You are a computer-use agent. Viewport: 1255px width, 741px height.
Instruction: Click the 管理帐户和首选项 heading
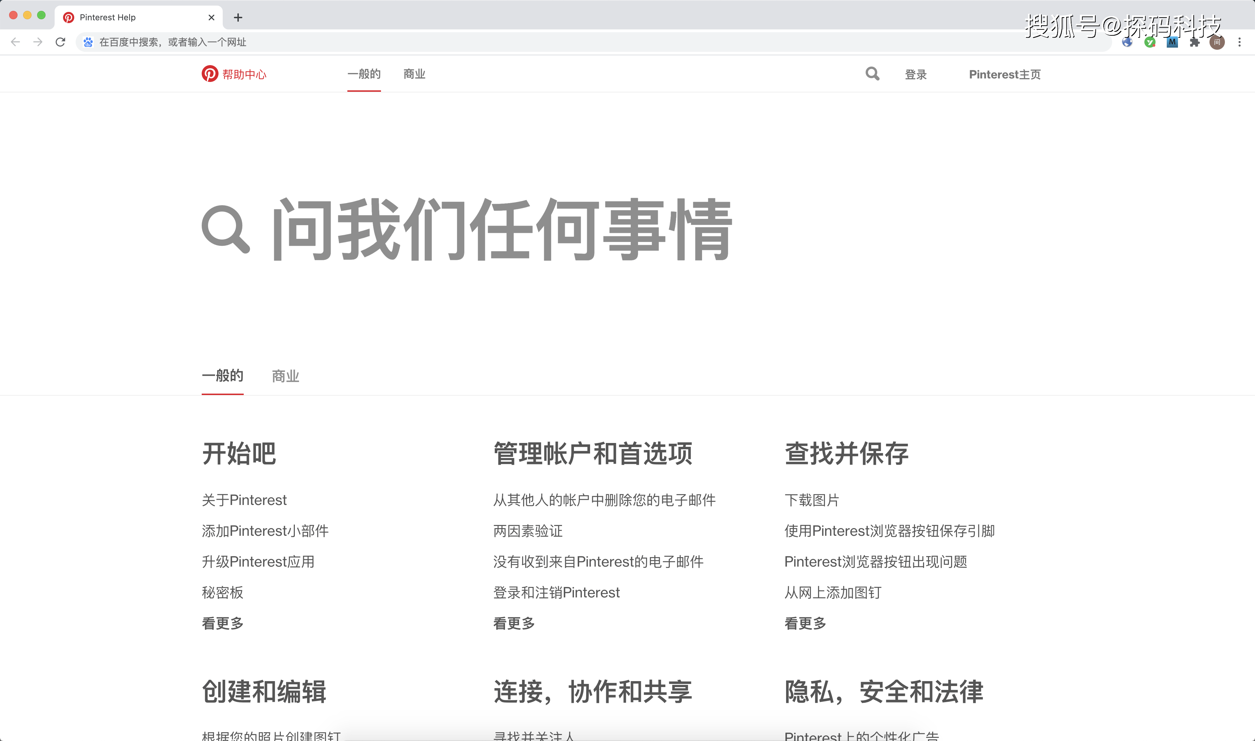click(593, 453)
